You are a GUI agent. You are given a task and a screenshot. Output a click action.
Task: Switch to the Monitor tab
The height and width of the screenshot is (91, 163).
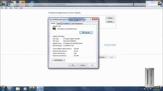coord(59,24)
